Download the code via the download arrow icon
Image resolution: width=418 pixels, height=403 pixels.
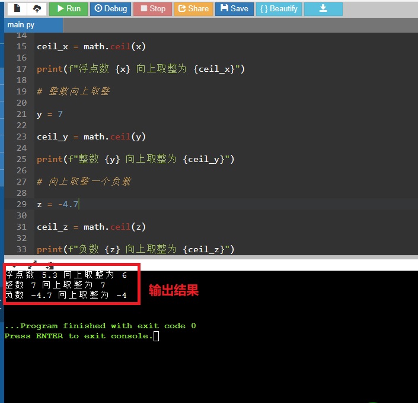click(323, 8)
